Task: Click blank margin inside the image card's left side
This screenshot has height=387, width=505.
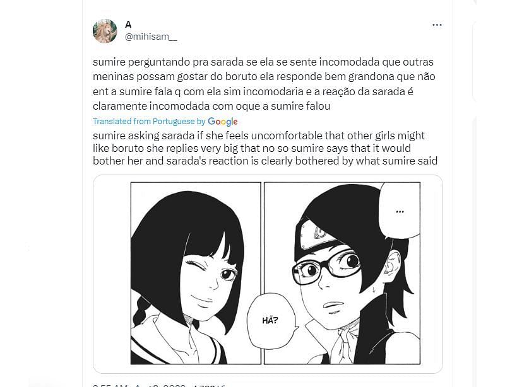Action: [112, 274]
